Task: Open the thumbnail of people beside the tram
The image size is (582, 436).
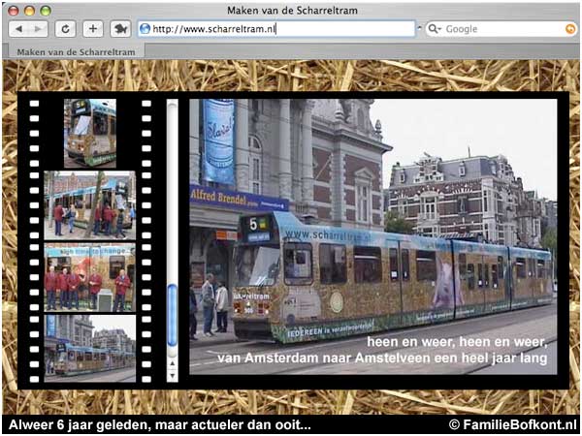Action: click(x=90, y=205)
